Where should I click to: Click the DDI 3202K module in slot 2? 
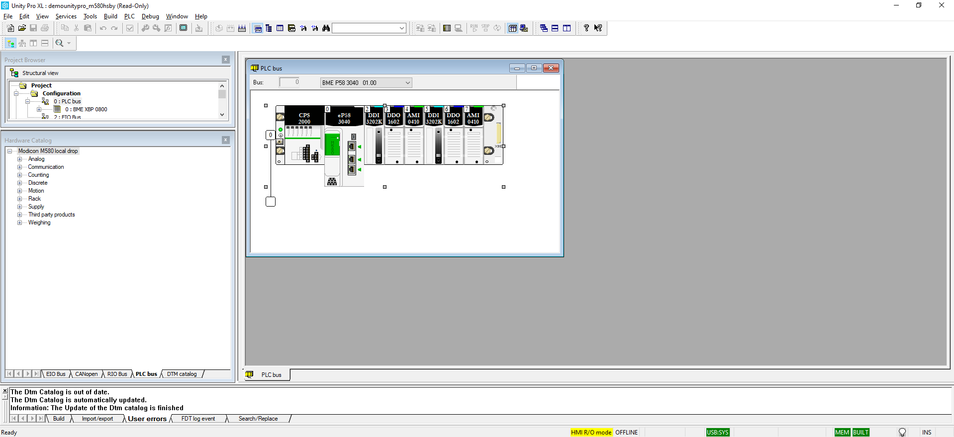[374, 135]
